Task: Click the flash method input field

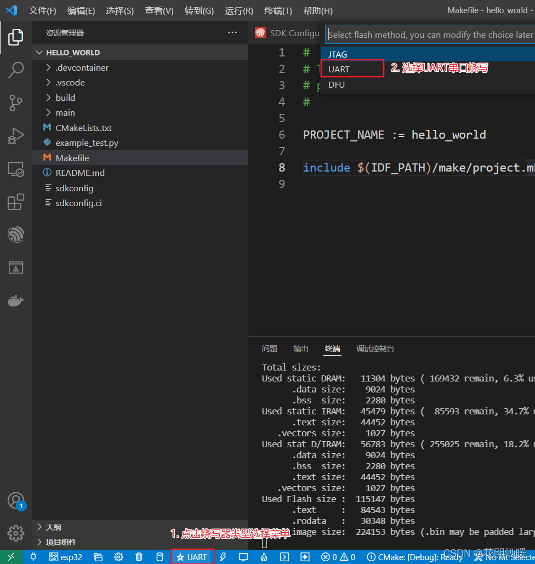Action: tap(430, 35)
